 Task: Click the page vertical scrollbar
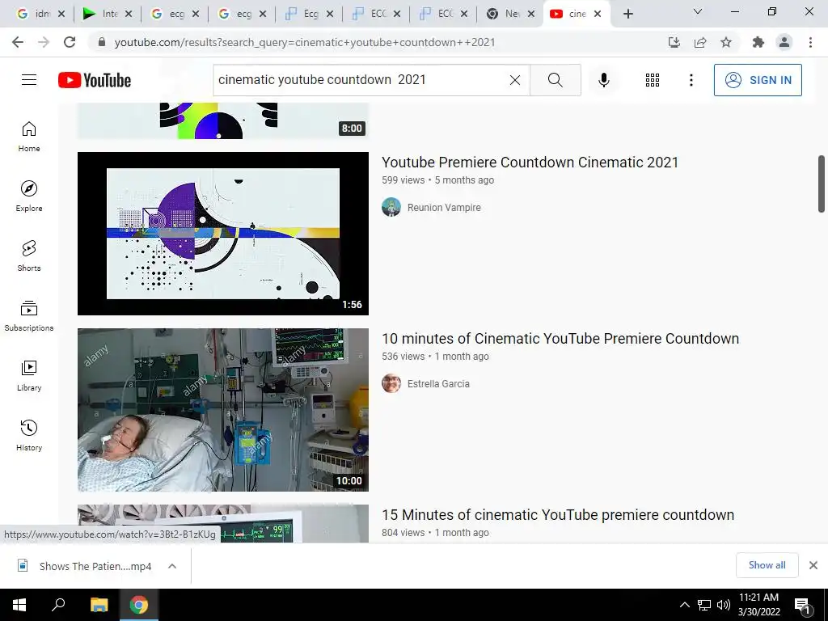822,184
